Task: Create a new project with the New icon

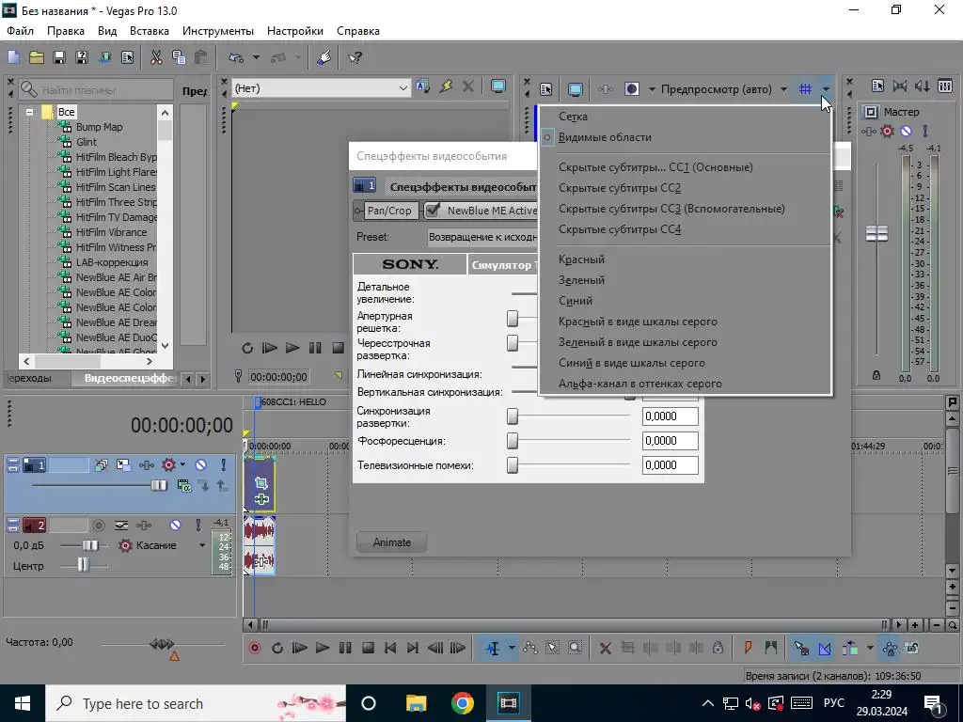Action: tap(13, 57)
